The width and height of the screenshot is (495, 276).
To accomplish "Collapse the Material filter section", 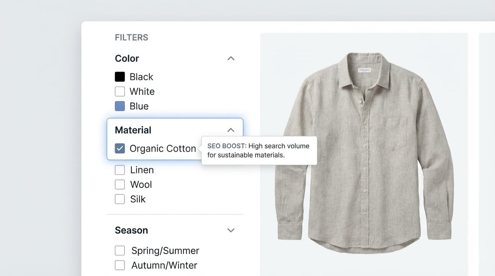I will [231, 130].
